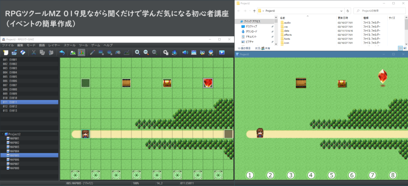Viewport: 408px width, 186px height.
Task: Click the Zoom In magnifier icon
Action: tap(137, 52)
